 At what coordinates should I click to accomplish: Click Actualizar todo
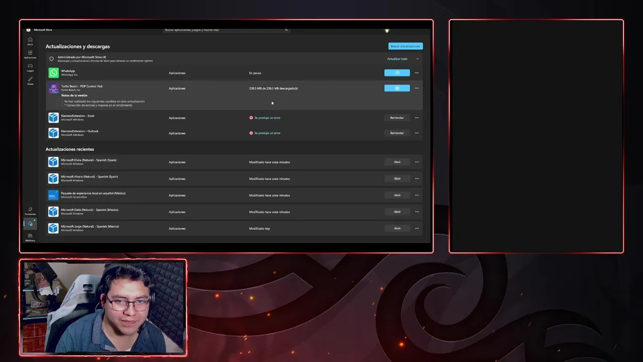pyautogui.click(x=397, y=59)
